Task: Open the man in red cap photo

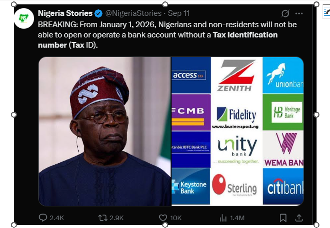Action: pos(105,131)
